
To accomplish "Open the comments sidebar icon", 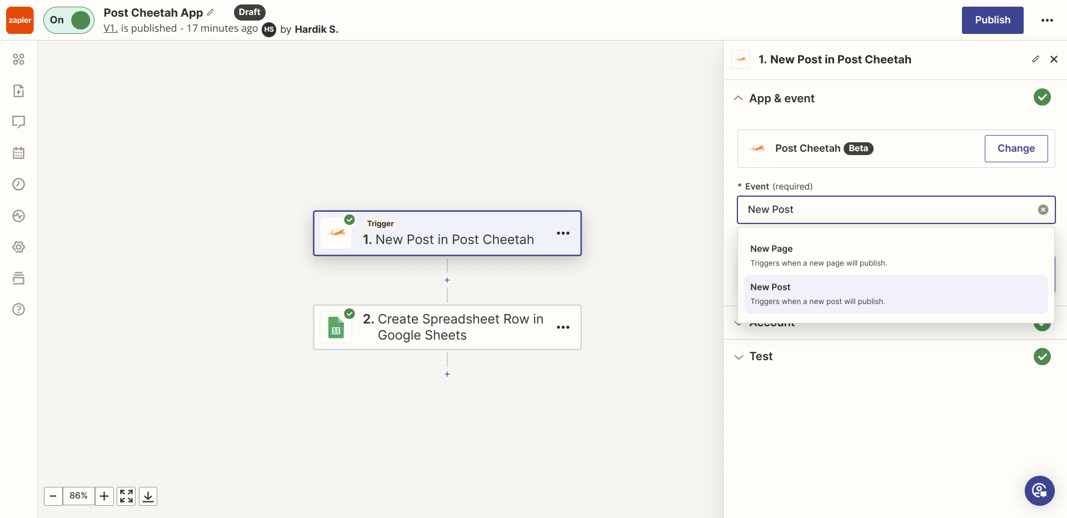I will tap(19, 122).
